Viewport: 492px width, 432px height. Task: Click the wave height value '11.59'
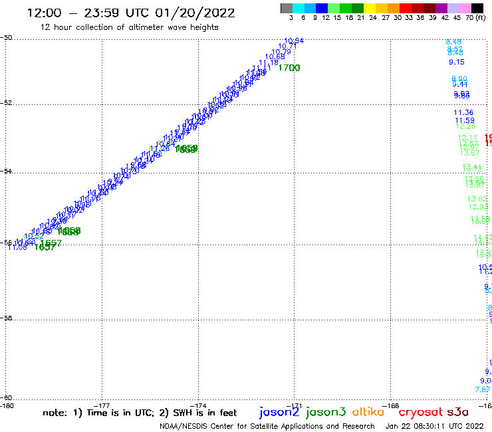point(465,120)
